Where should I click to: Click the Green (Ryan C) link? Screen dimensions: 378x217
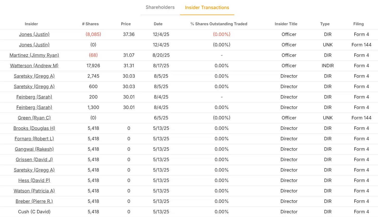(34, 118)
